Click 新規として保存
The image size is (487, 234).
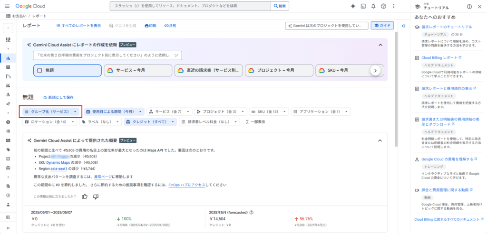click(58, 97)
